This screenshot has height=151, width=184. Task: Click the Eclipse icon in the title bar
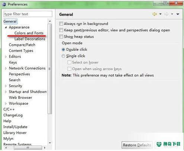(x=4, y=4)
